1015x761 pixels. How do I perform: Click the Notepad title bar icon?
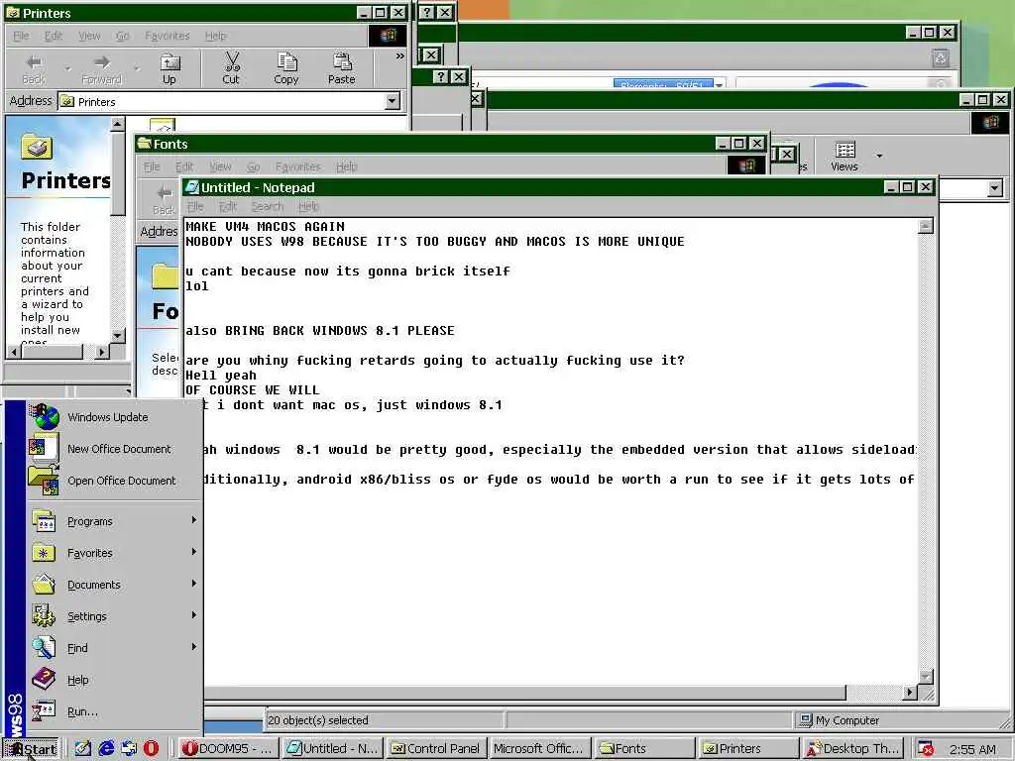[191, 187]
